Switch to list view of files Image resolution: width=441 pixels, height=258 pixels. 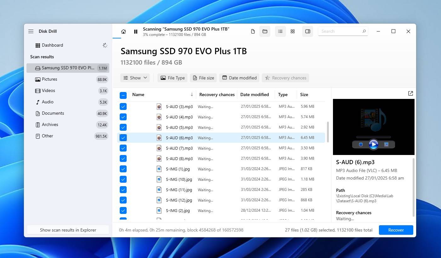[280, 31]
